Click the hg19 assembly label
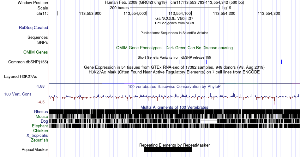The height and width of the screenshot is (157, 300). pyautogui.click(x=227, y=8)
